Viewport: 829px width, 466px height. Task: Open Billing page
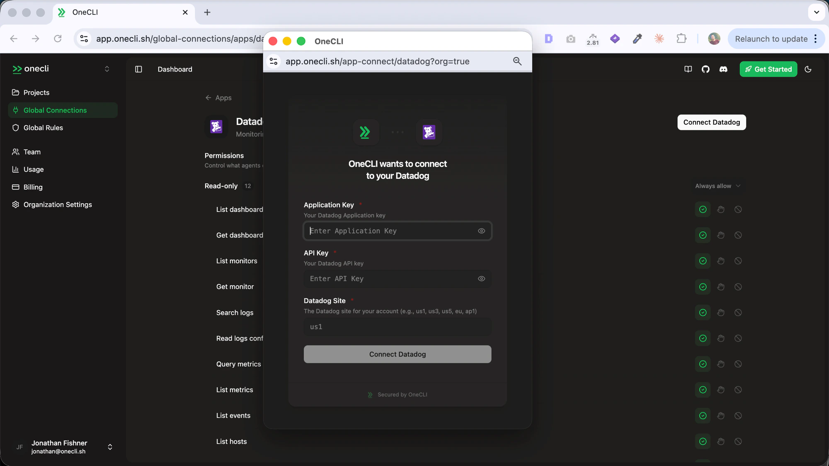pyautogui.click(x=62, y=187)
